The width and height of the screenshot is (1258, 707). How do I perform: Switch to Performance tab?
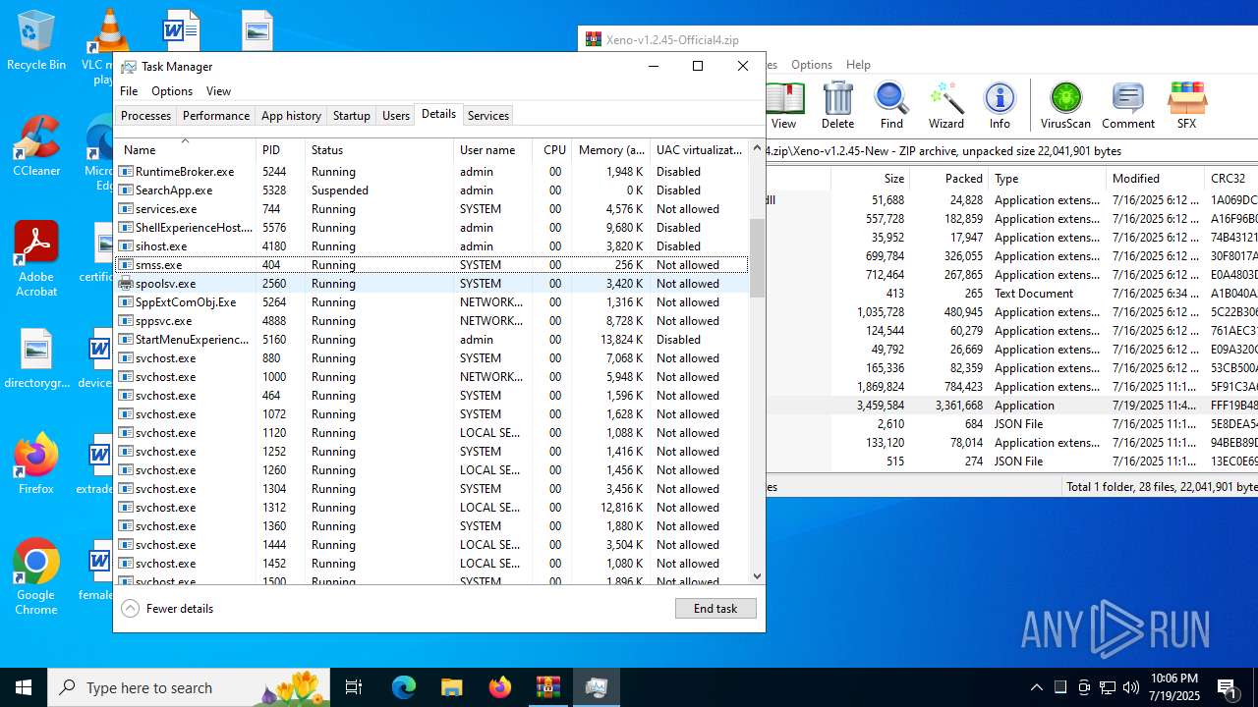[216, 116]
